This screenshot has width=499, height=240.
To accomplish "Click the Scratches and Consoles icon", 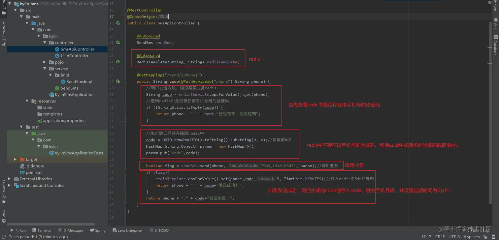I will pyautogui.click(x=16, y=185).
